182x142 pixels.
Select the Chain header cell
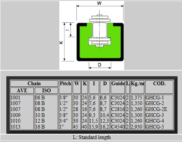[34, 83]
